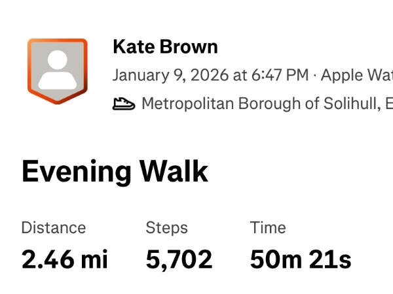Click the word Evening in the title
The image size is (393, 294).
point(74,171)
